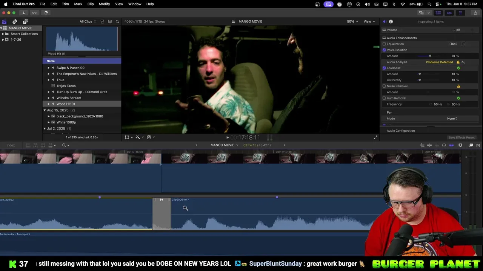The height and width of the screenshot is (271, 483).
Task: Enable the Hum Removal checkbox
Action: (384, 98)
